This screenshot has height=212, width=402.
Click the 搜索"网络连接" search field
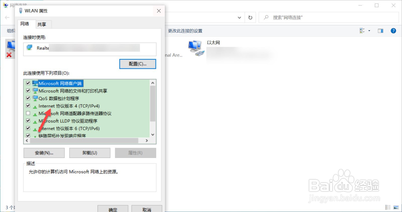tap(329, 18)
